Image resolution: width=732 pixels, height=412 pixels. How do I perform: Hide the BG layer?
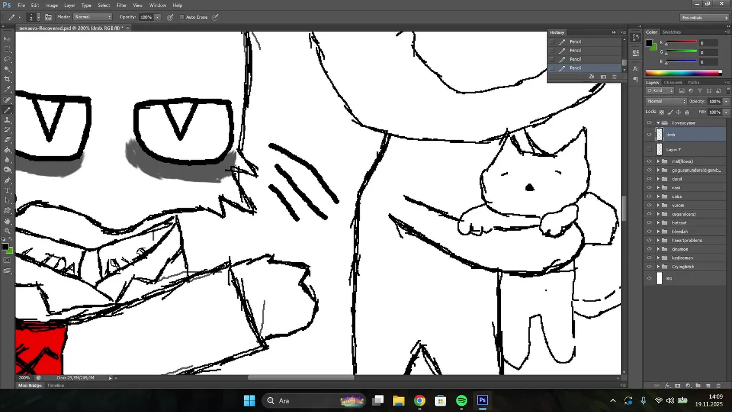pyautogui.click(x=649, y=278)
